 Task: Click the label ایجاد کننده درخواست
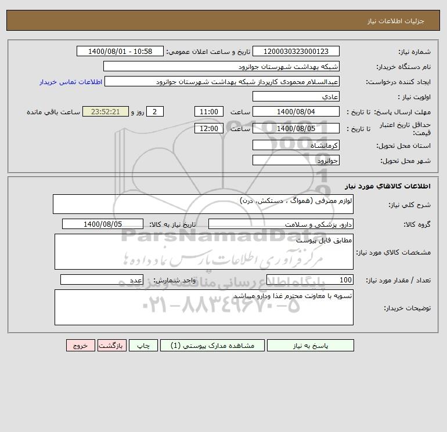[398, 82]
